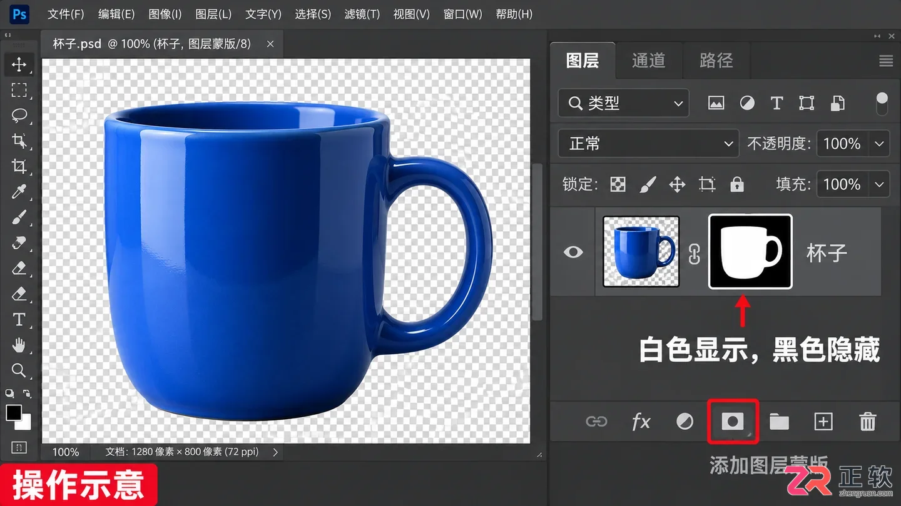Open the 滤镜(T) menu
This screenshot has width=901, height=506.
362,14
